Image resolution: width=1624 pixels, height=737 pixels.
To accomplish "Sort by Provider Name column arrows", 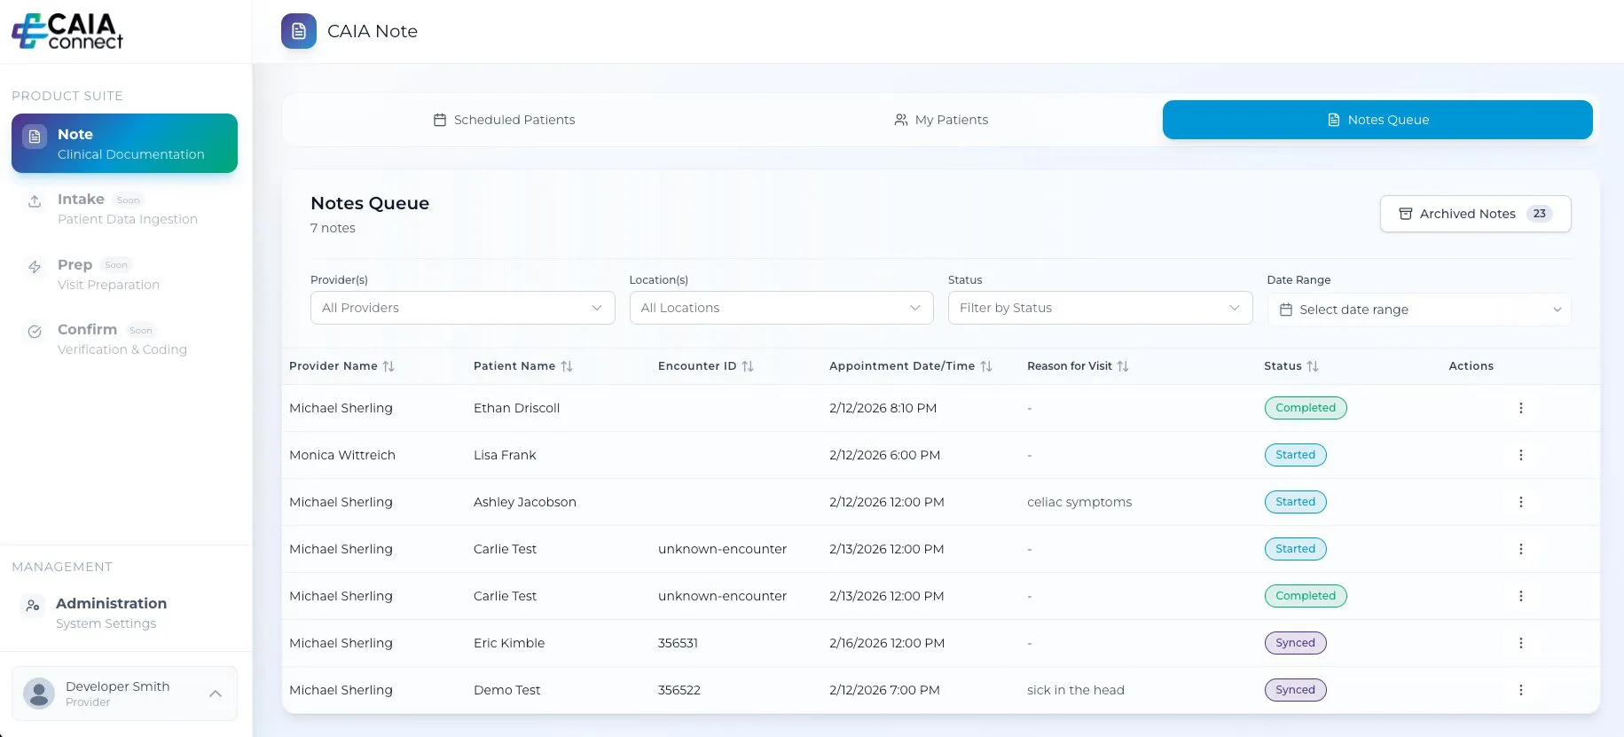I will click(x=388, y=366).
